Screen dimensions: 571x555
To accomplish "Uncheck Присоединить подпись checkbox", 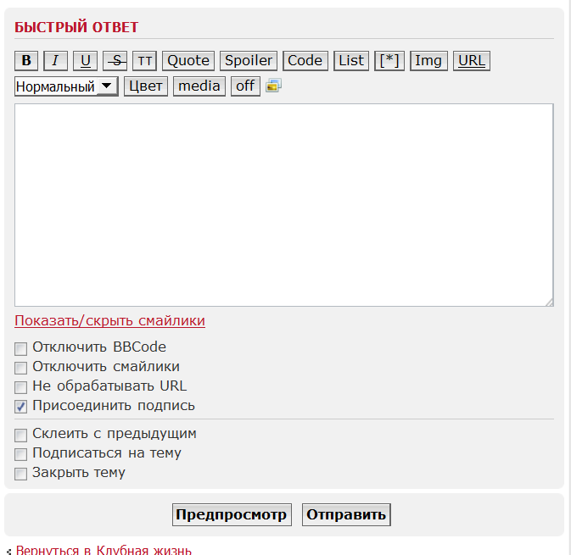I will [x=21, y=407].
